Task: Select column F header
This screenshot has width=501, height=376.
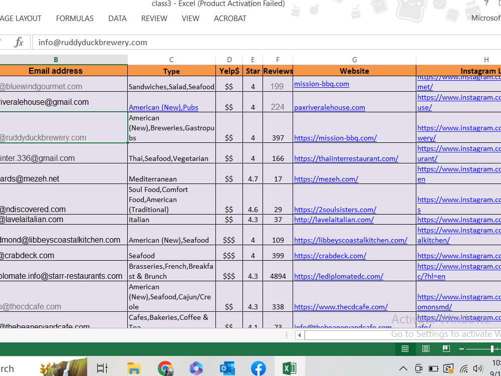Action: (278, 60)
